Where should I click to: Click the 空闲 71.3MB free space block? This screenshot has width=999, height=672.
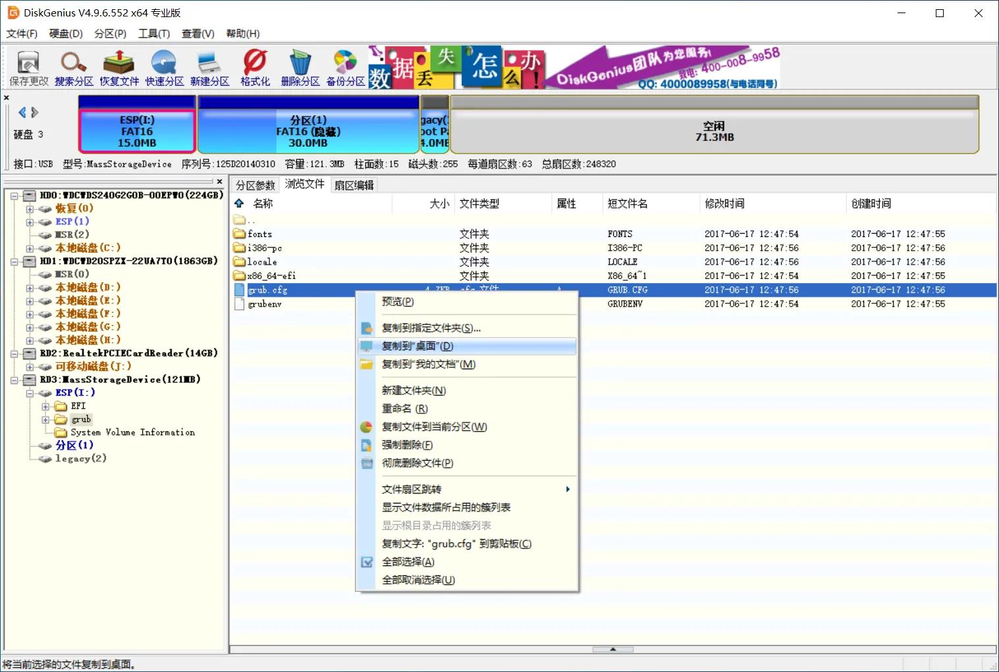[715, 128]
